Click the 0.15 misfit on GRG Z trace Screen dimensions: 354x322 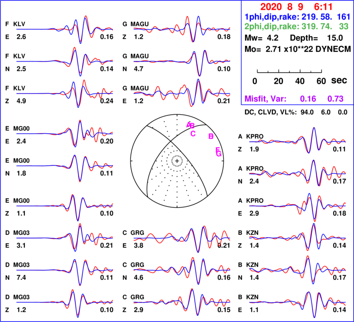tap(224, 310)
